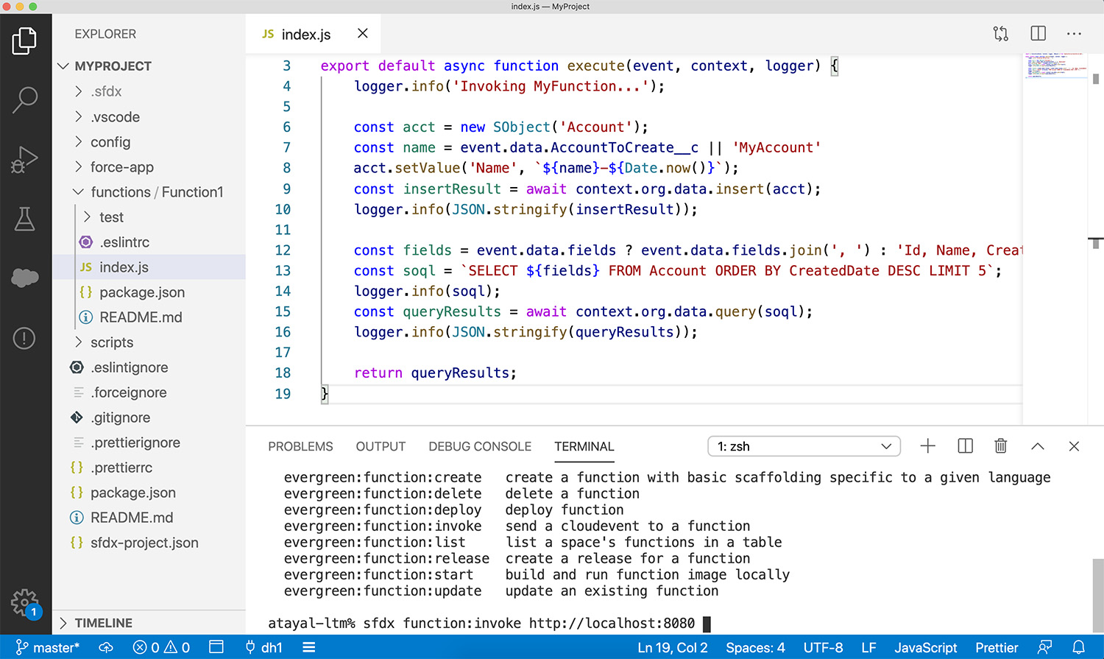Switch to the PROBLEMS tab

300,447
